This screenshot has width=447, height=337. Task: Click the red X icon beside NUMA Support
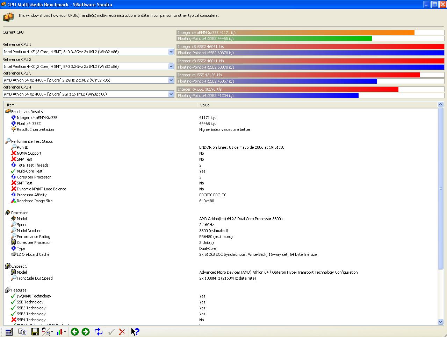click(x=14, y=153)
